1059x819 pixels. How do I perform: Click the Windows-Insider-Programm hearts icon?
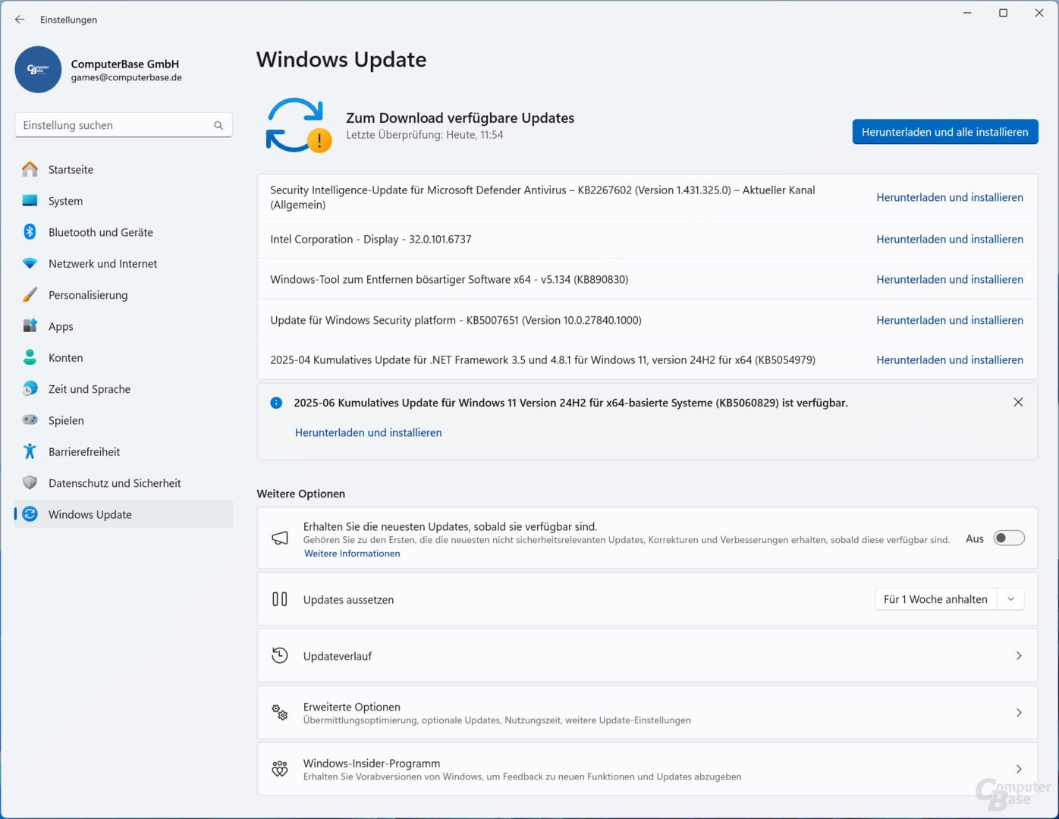click(x=280, y=769)
